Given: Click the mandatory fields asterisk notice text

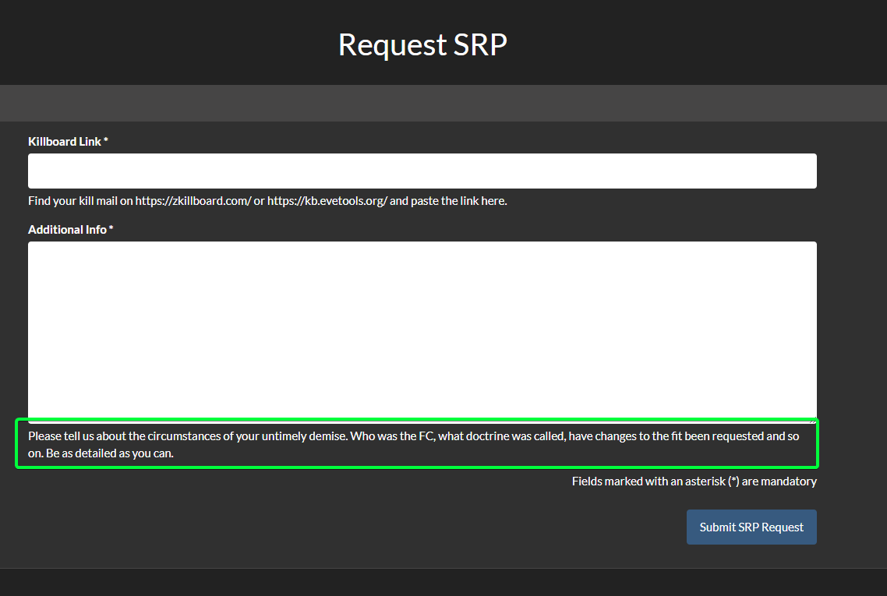Looking at the screenshot, I should coord(692,481).
